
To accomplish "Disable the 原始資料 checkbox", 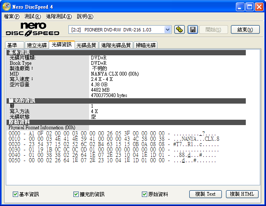I will [144, 194].
